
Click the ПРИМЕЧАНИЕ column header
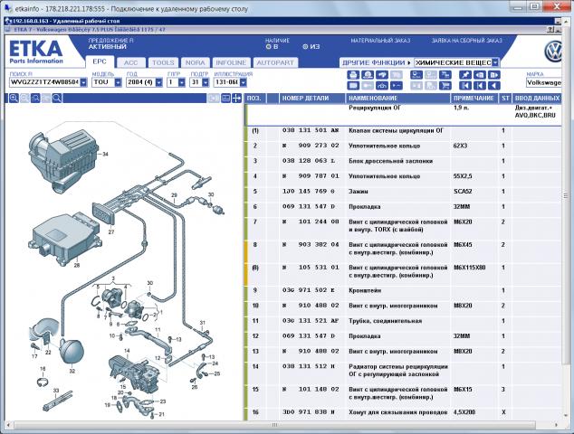coord(474,98)
